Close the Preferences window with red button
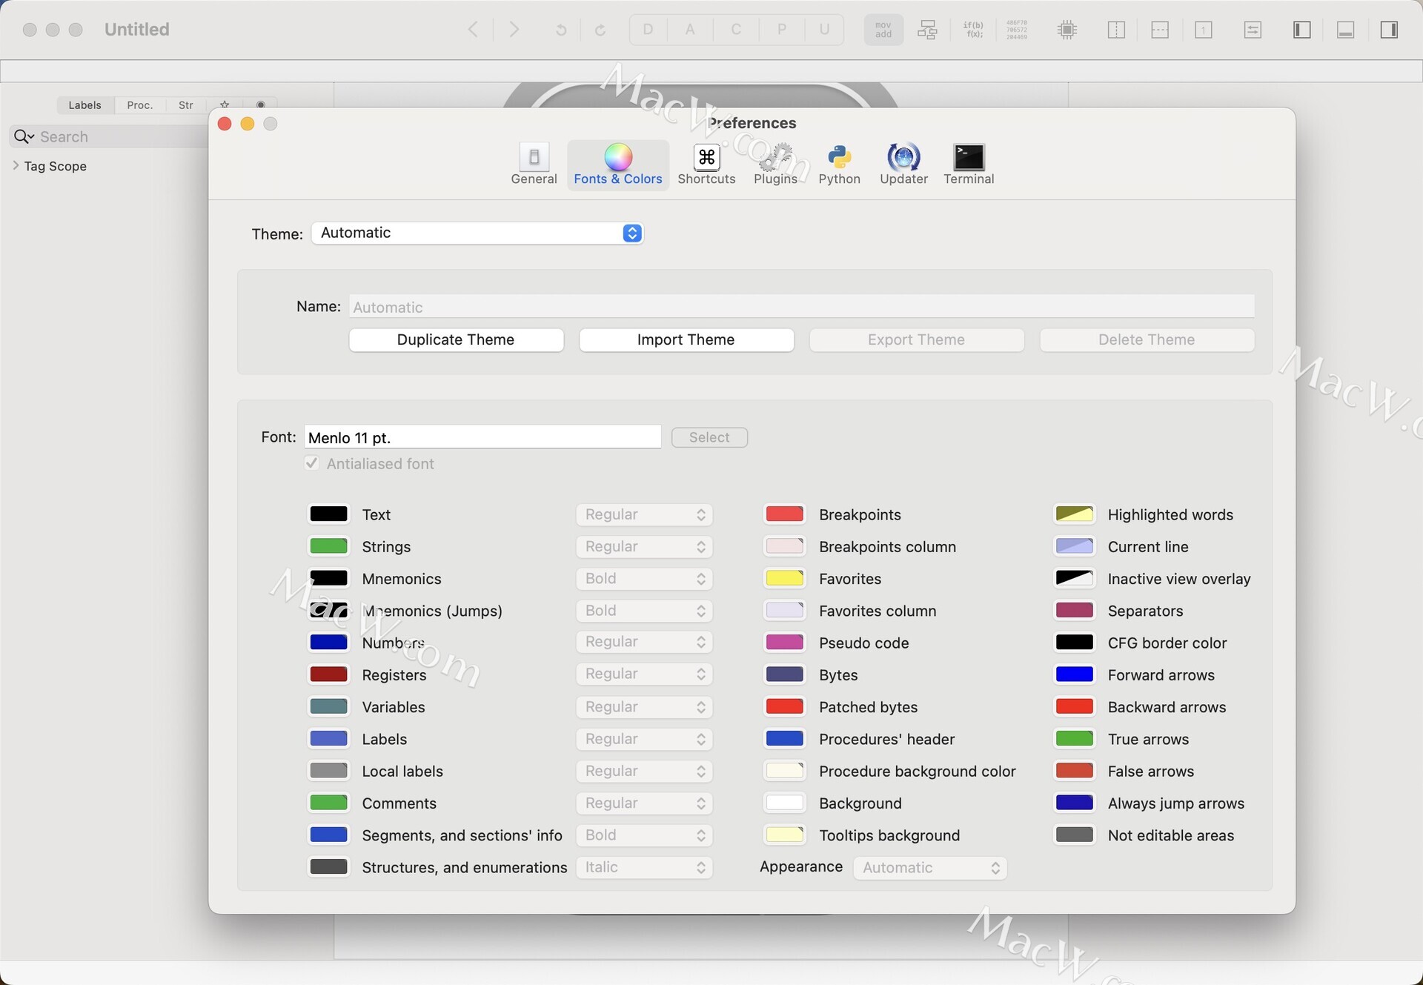 [225, 124]
